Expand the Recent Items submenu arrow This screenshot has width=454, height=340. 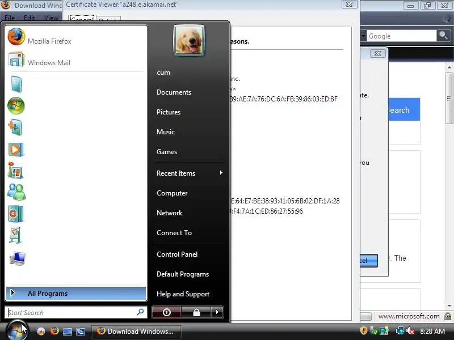click(x=221, y=173)
